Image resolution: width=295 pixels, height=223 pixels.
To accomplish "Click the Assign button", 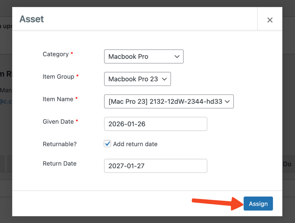I will point(258,204).
